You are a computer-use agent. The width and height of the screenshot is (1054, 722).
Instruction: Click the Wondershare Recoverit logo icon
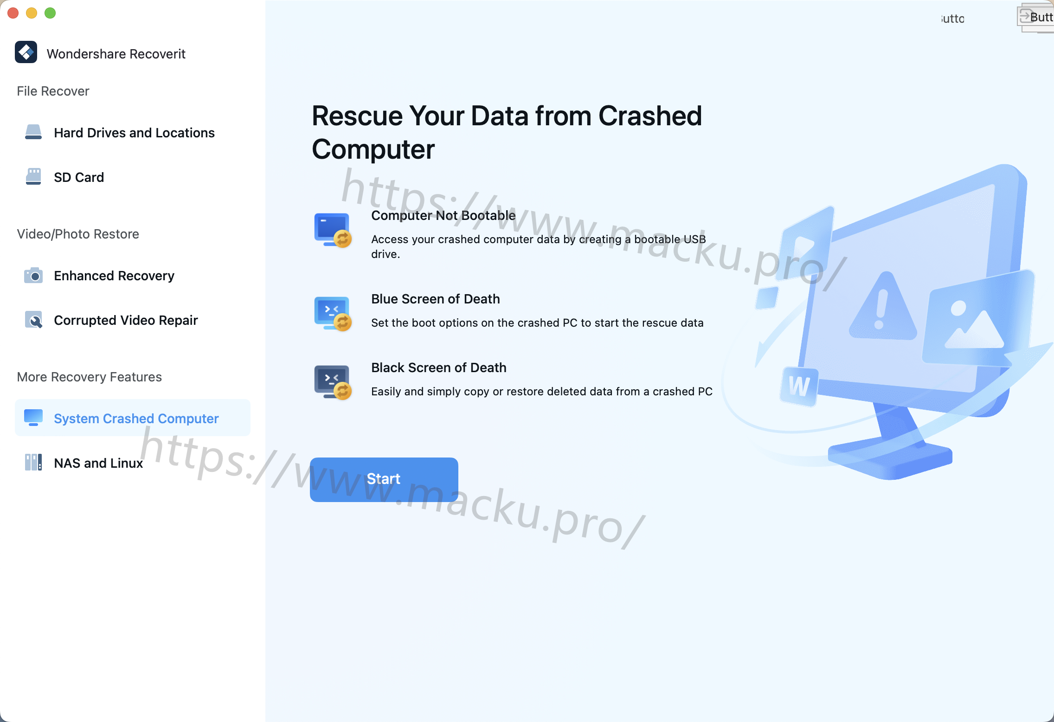pyautogui.click(x=26, y=52)
